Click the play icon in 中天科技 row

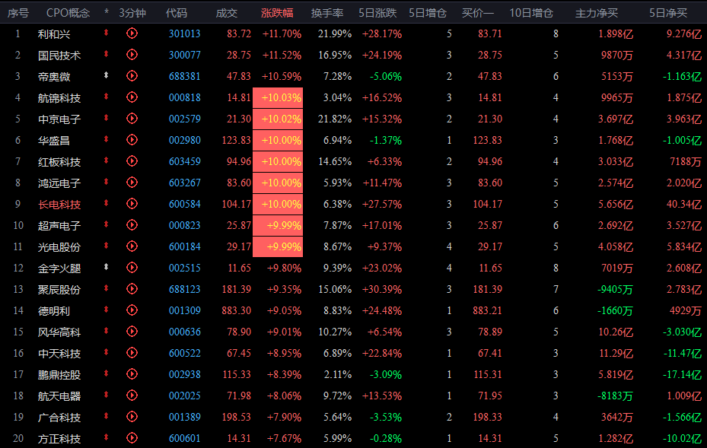(x=132, y=352)
